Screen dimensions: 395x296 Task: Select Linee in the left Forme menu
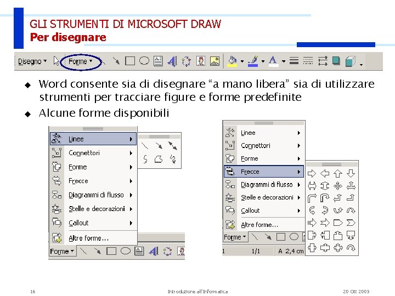pos(93,139)
